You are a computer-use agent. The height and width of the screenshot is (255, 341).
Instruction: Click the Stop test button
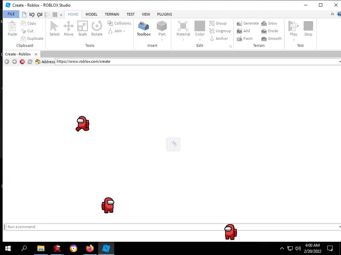[x=308, y=29]
